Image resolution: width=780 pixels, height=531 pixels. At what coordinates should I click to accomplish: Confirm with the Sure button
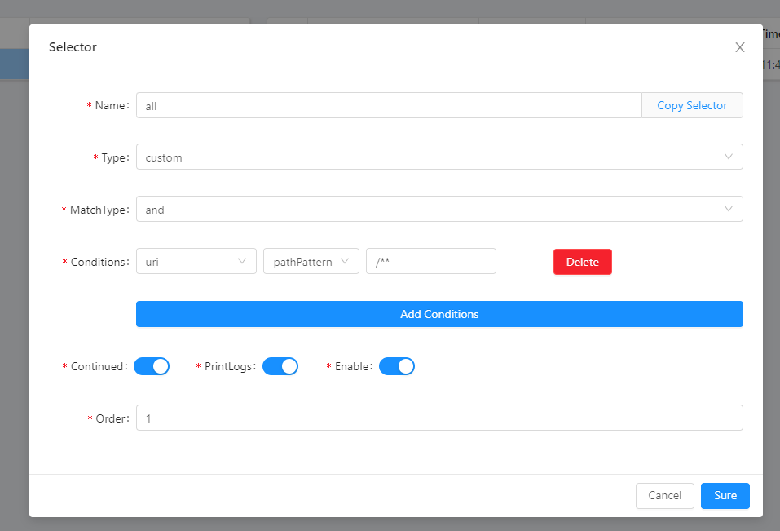(x=725, y=496)
